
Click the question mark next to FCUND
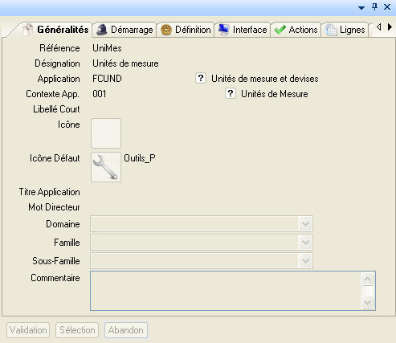coord(201,78)
